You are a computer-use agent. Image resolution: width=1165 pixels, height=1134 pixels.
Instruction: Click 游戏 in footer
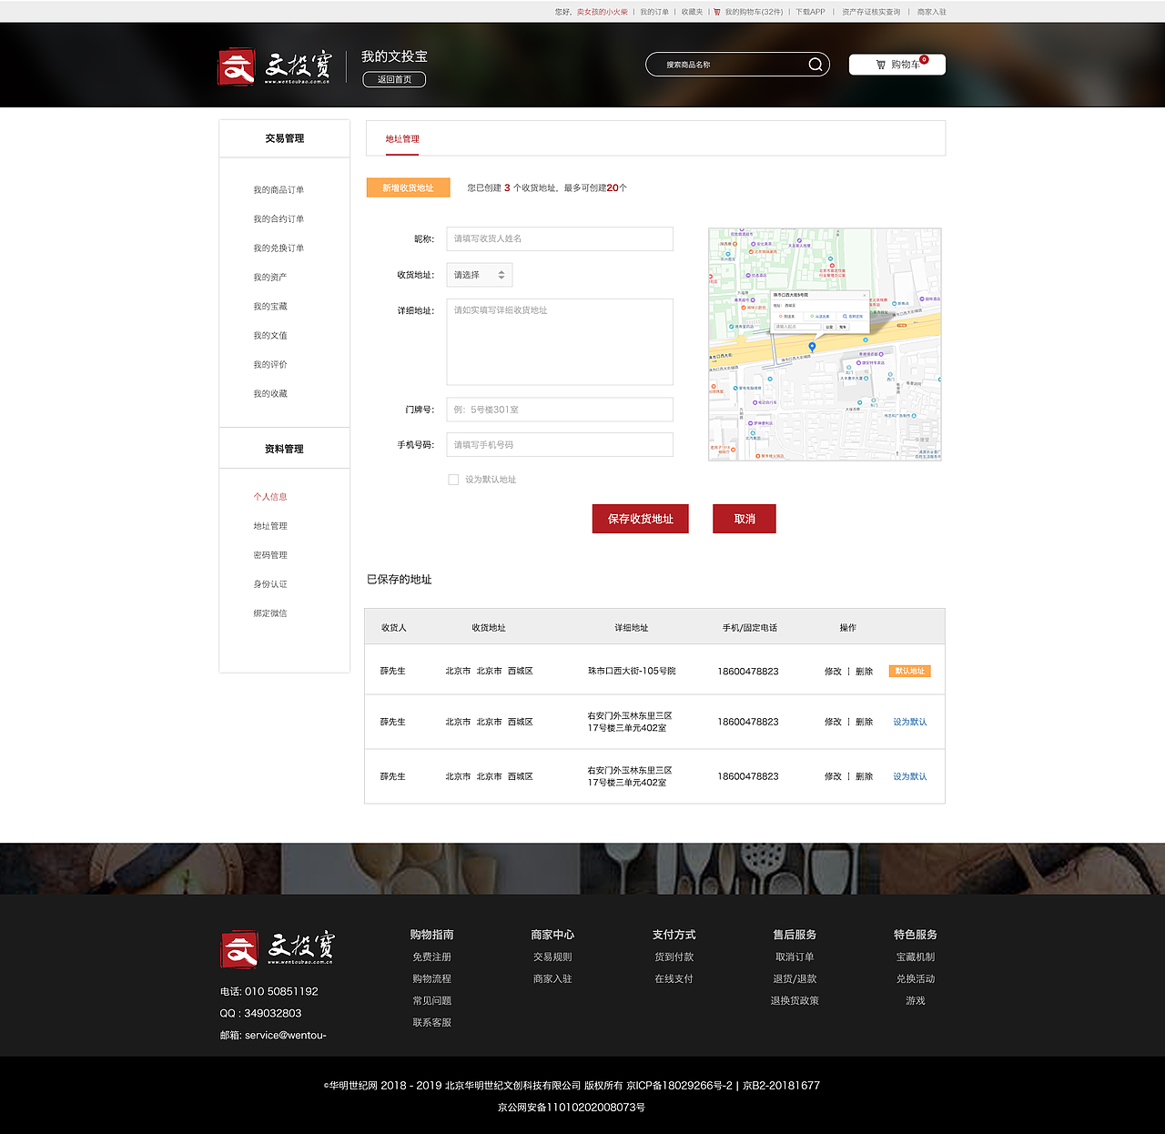(916, 1001)
